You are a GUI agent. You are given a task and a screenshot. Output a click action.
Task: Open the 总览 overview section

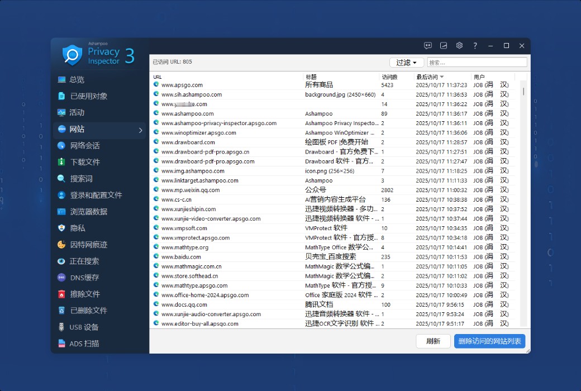(77, 80)
